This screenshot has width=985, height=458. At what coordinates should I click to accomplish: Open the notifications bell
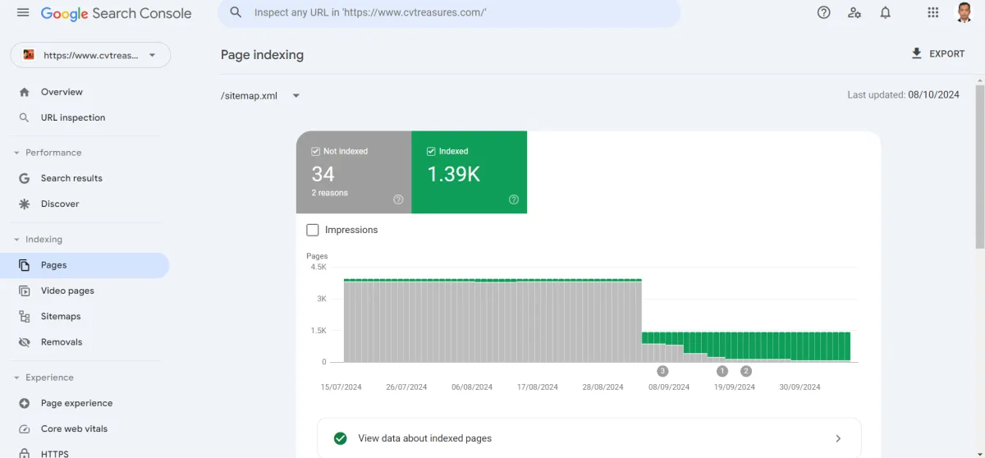[x=886, y=12]
